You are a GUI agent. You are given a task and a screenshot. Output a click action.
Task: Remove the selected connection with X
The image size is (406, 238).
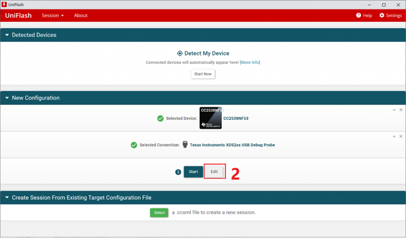point(401,136)
